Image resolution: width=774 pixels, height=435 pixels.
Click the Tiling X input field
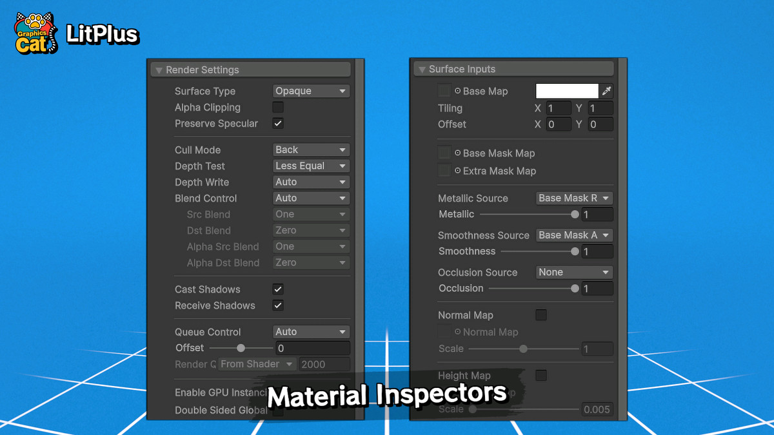558,108
